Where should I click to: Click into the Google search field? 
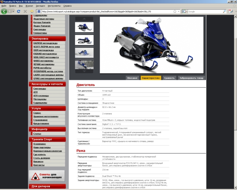pyautogui.click(x=205, y=11)
